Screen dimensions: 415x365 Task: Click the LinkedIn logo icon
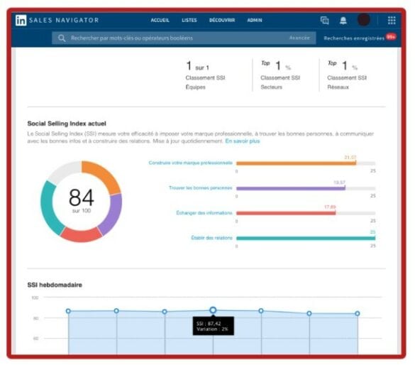[21, 20]
